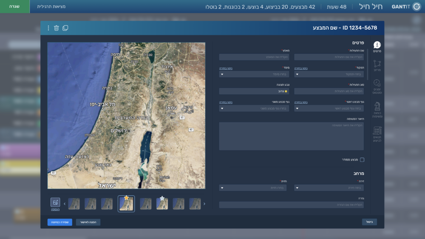Open the זירה dropdown
Viewport: 425px width, 239px height.
coord(329,188)
